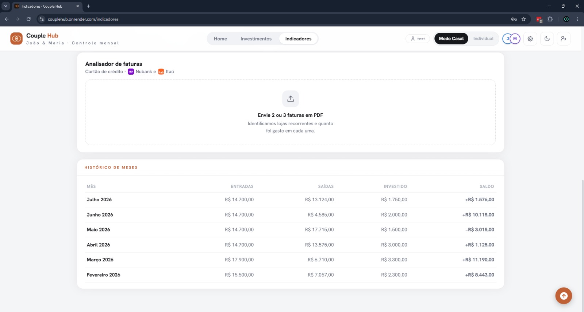Image resolution: width=584 pixels, height=312 pixels.
Task: Open browser extensions puzzle icon
Action: [x=550, y=19]
